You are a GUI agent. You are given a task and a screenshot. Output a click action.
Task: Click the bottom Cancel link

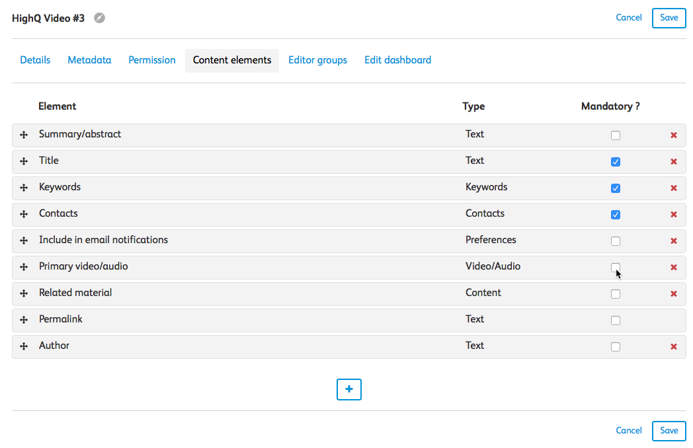pyautogui.click(x=628, y=431)
